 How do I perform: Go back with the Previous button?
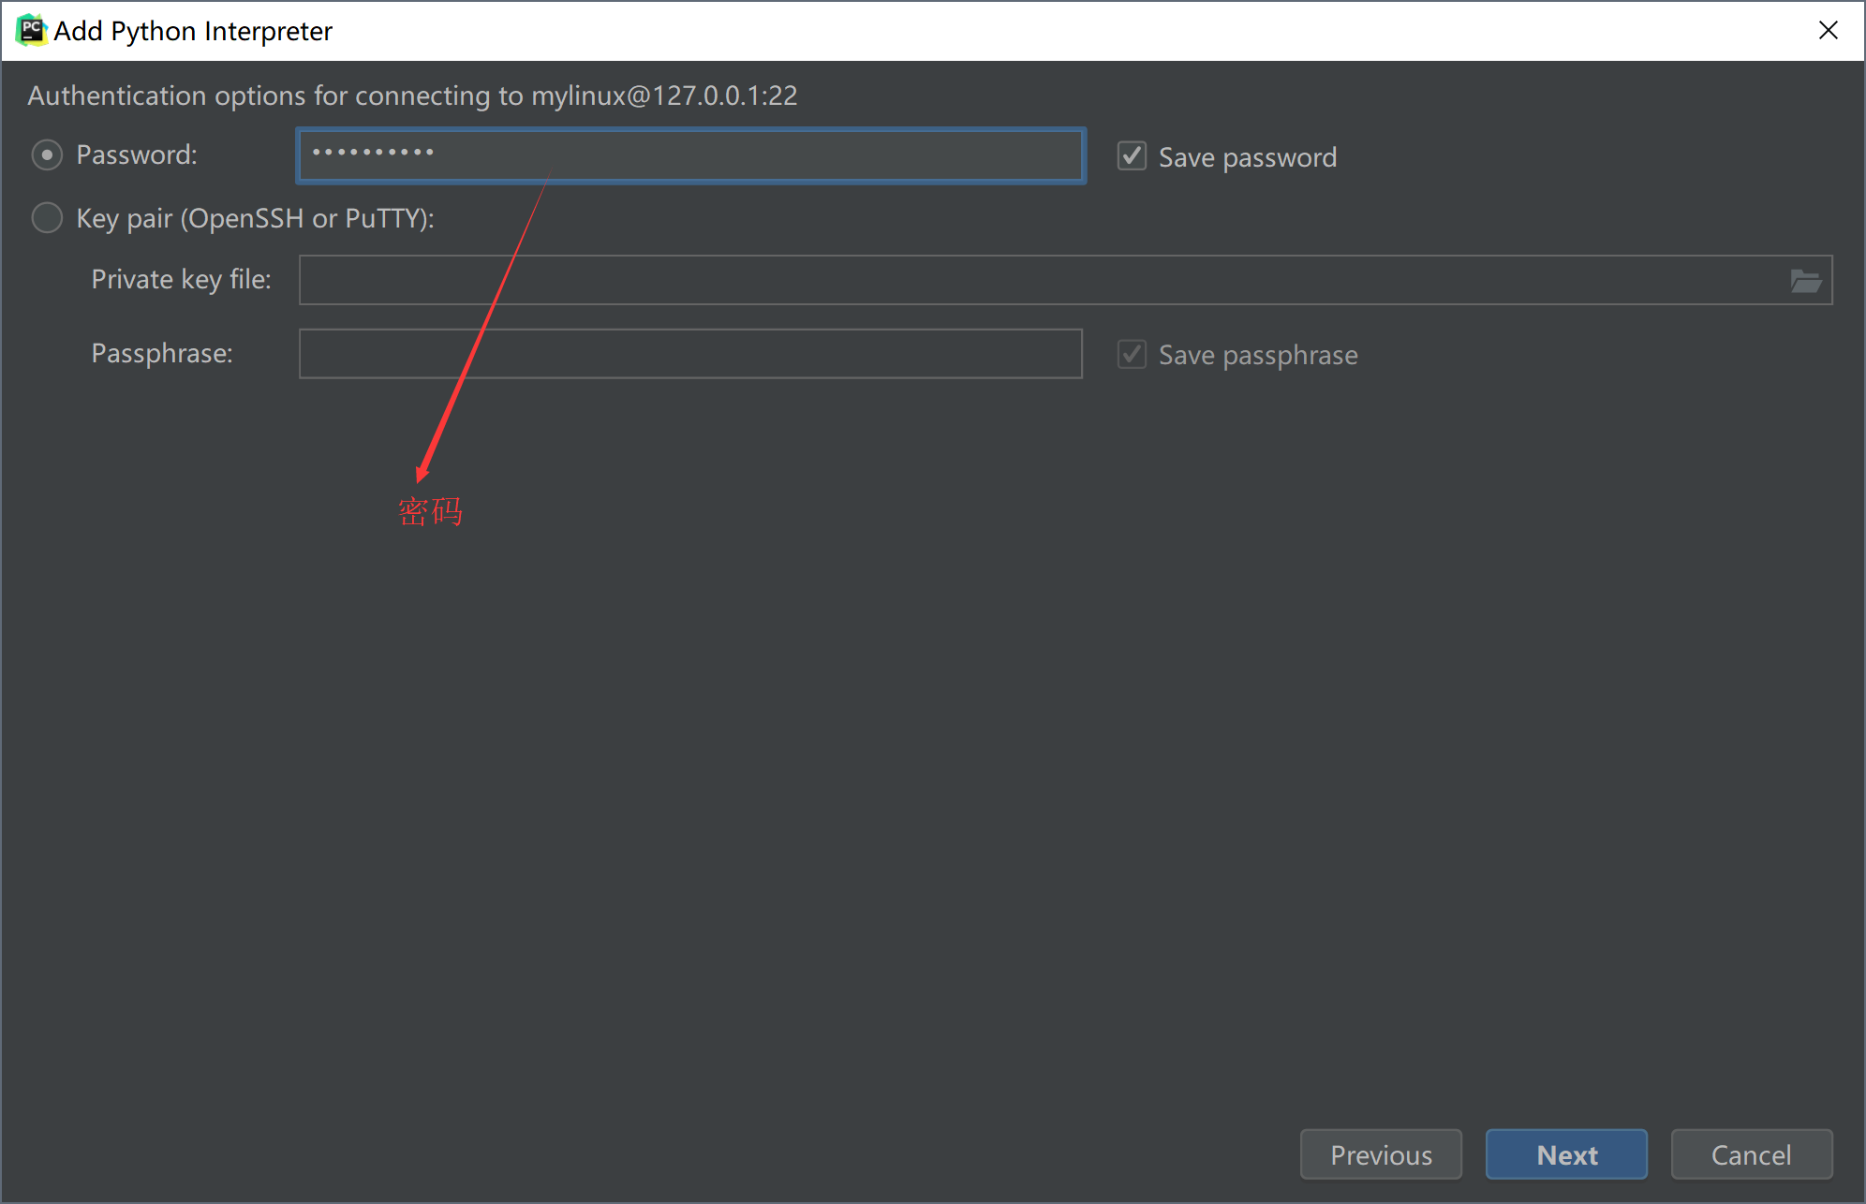[x=1381, y=1154]
